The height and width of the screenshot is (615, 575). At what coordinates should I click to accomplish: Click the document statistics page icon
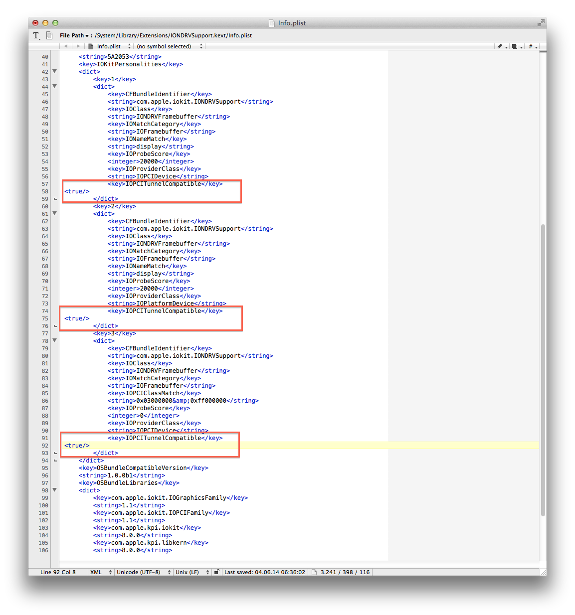click(x=314, y=572)
